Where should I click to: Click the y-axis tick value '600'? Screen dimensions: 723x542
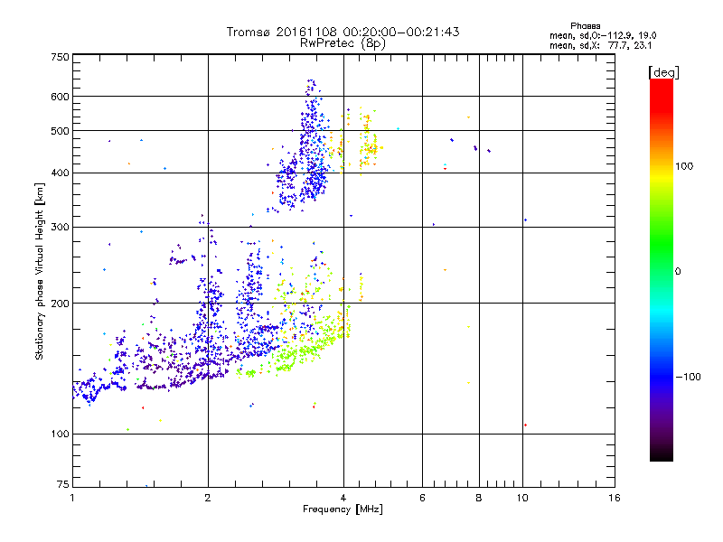coord(60,97)
